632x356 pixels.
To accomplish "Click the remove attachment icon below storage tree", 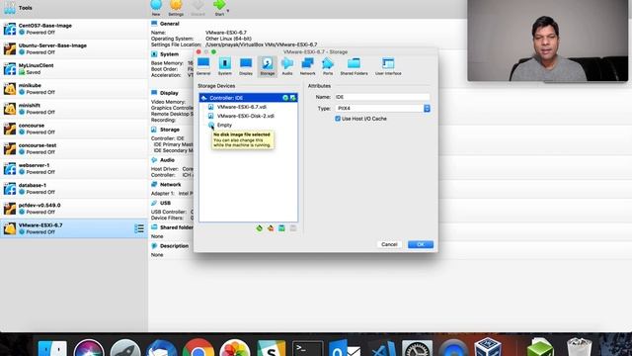I will pyautogui.click(x=293, y=228).
